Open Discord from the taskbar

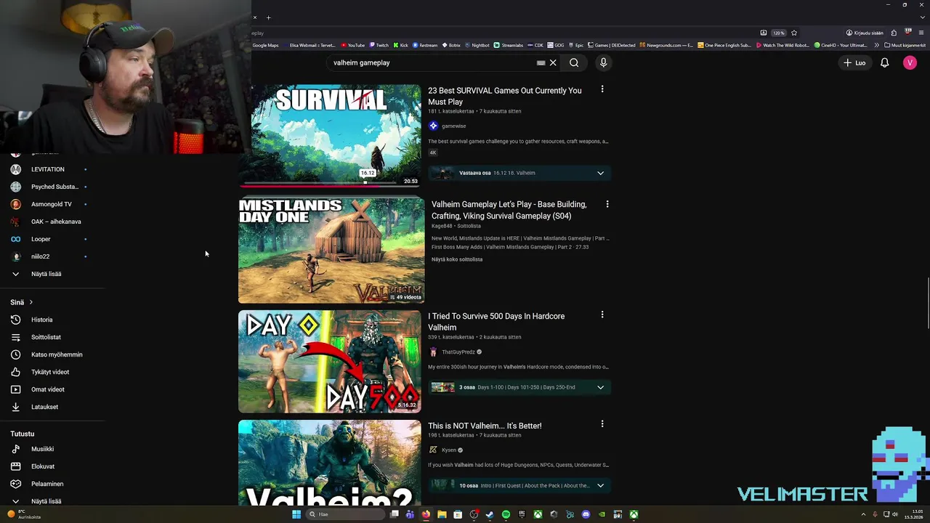586,514
